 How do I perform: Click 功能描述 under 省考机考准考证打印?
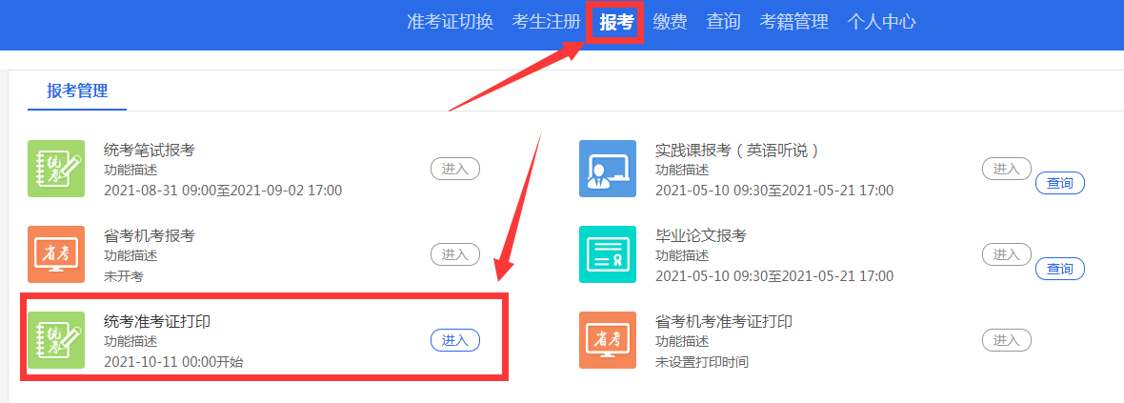click(x=682, y=342)
